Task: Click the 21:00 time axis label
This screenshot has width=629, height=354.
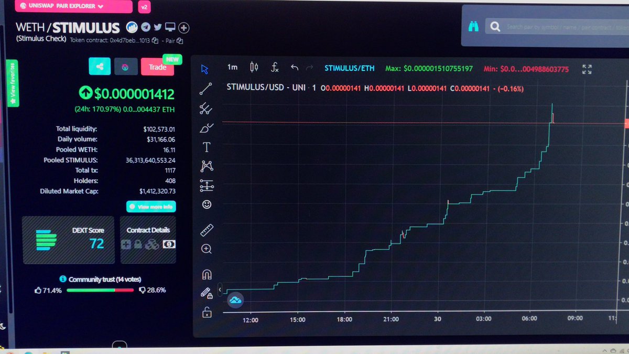Action: click(x=391, y=319)
